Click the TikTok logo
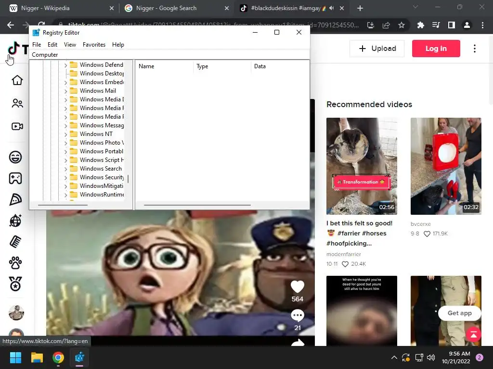This screenshot has width=493, height=369. click(18, 49)
